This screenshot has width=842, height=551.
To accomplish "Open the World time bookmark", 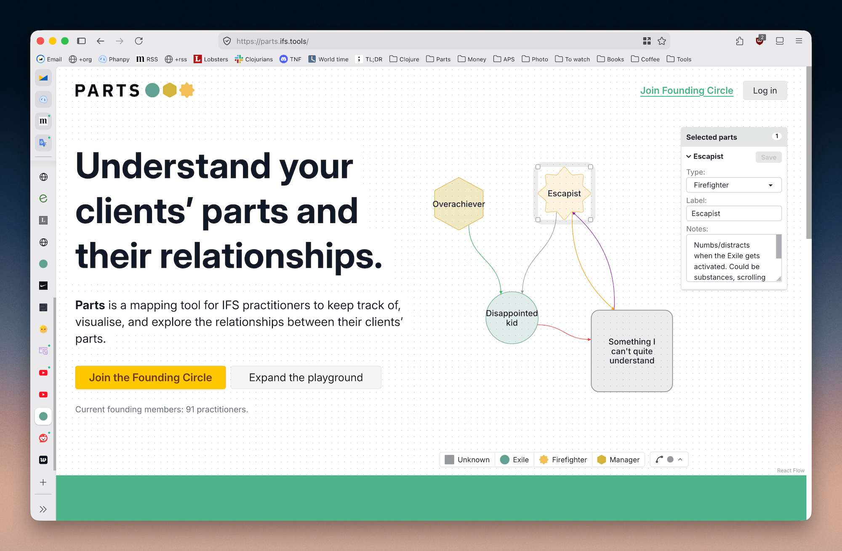I will tap(328, 59).
